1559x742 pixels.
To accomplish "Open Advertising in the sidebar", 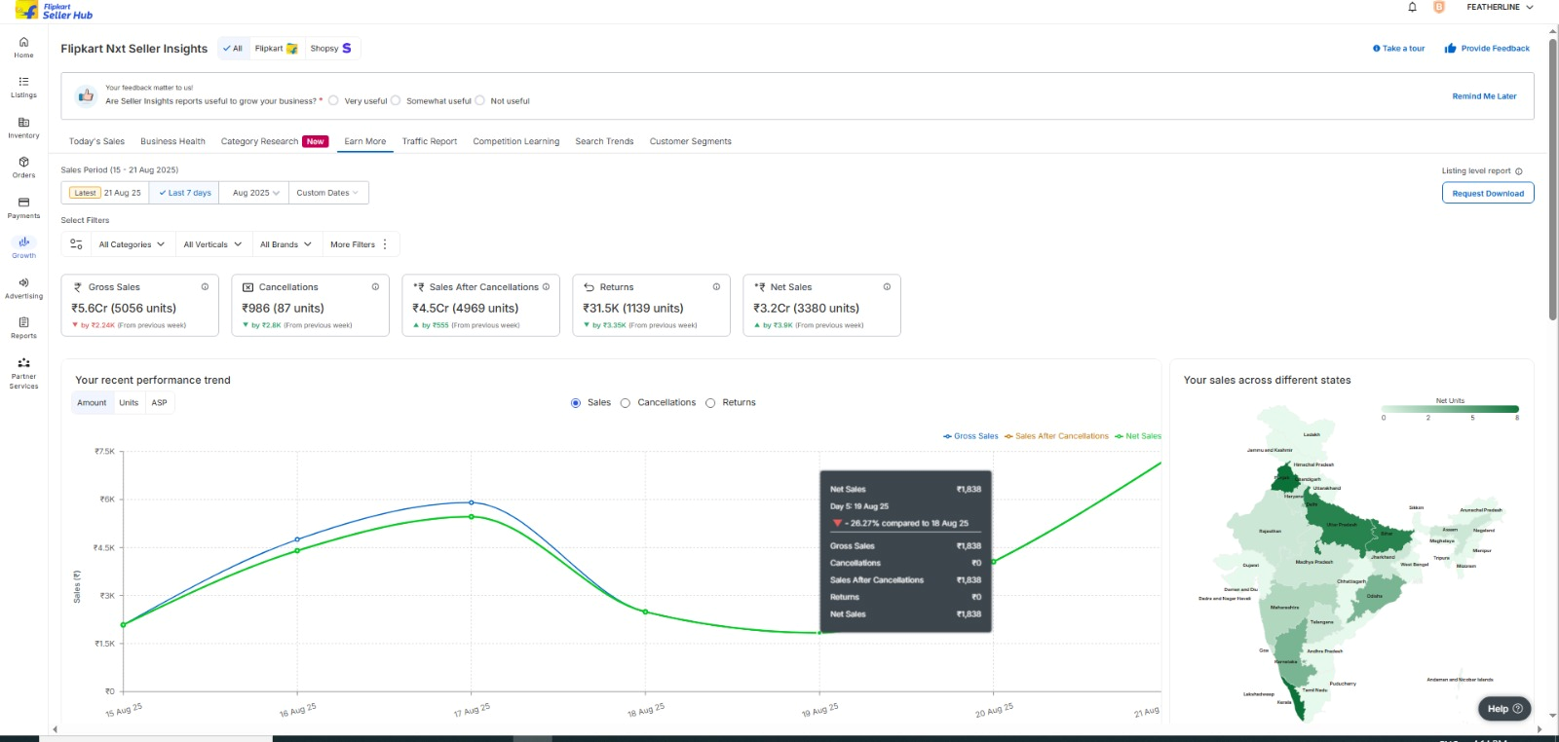I will 23,288.
